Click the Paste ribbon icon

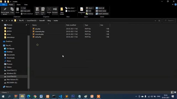17,10
